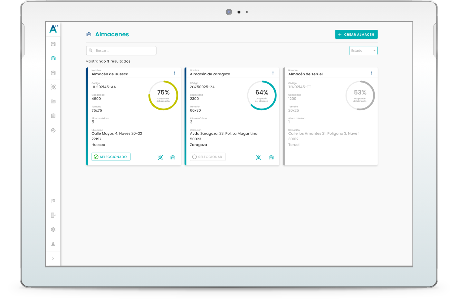Click capacity value 4600
The height and width of the screenshot is (303, 458).
[96, 99]
